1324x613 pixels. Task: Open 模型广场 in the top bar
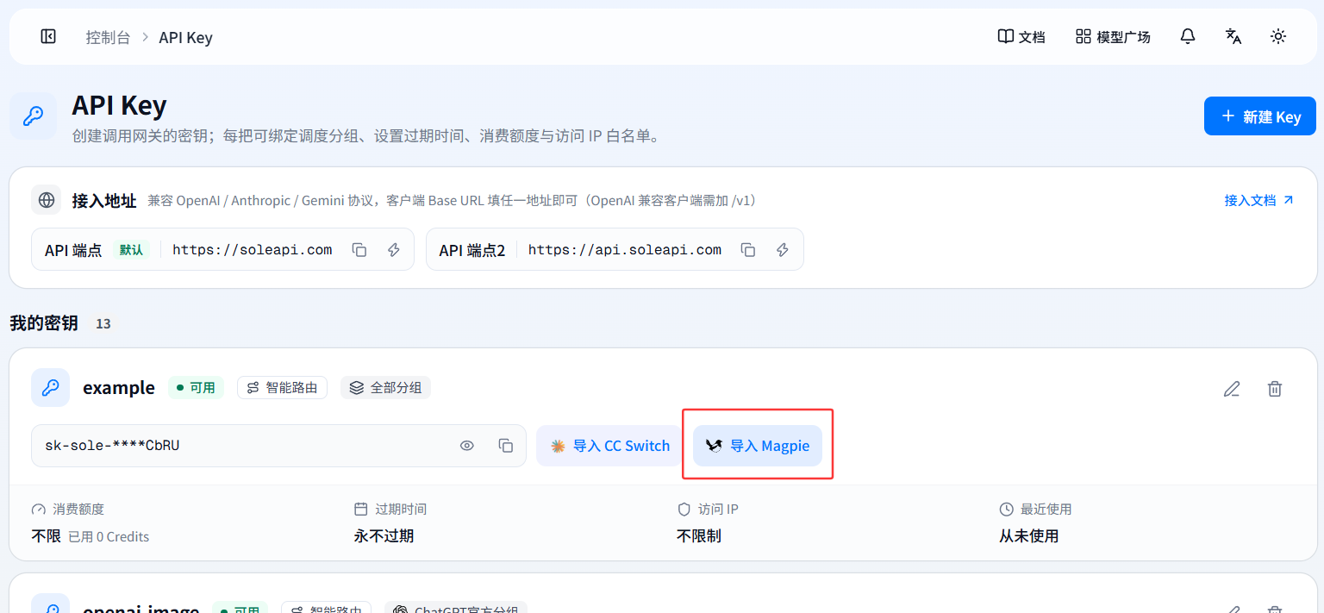(x=1113, y=37)
